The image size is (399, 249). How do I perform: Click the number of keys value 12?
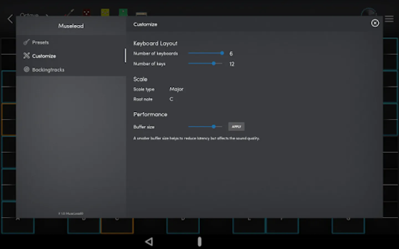pyautogui.click(x=232, y=64)
